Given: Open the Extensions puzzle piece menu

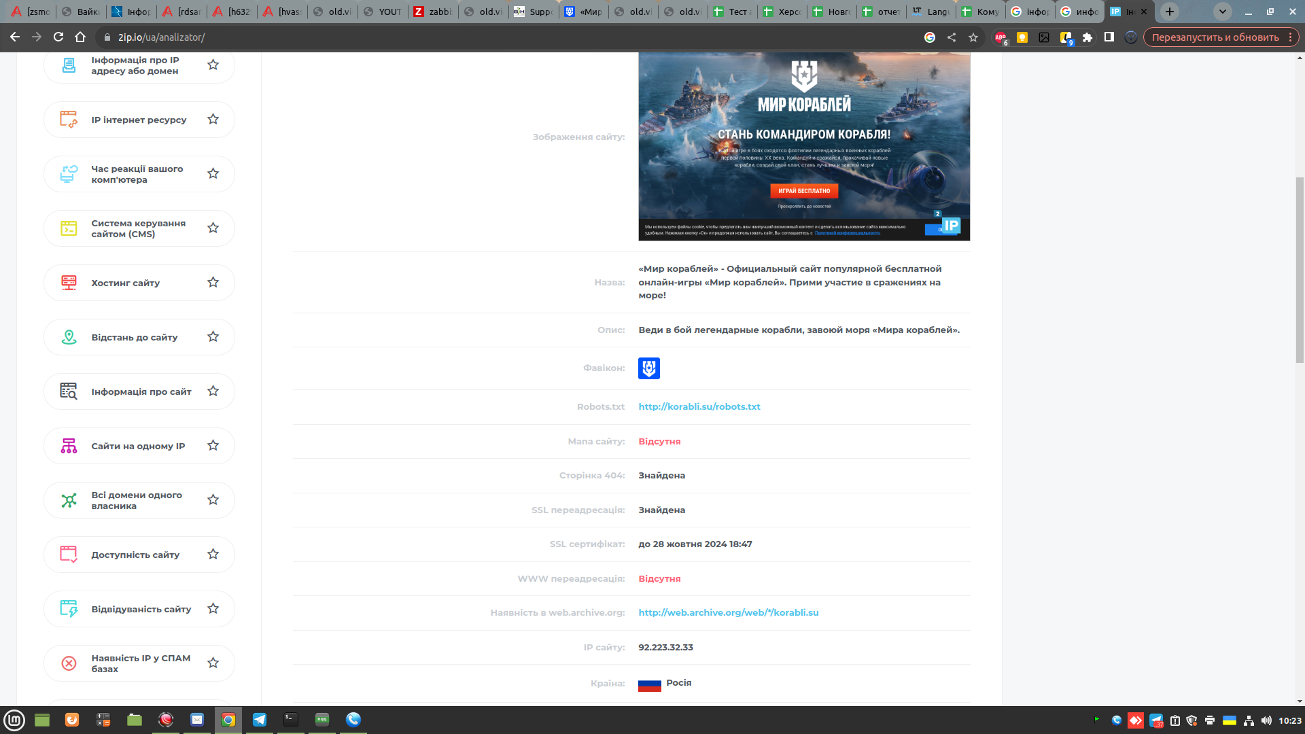Looking at the screenshot, I should coord(1087,37).
